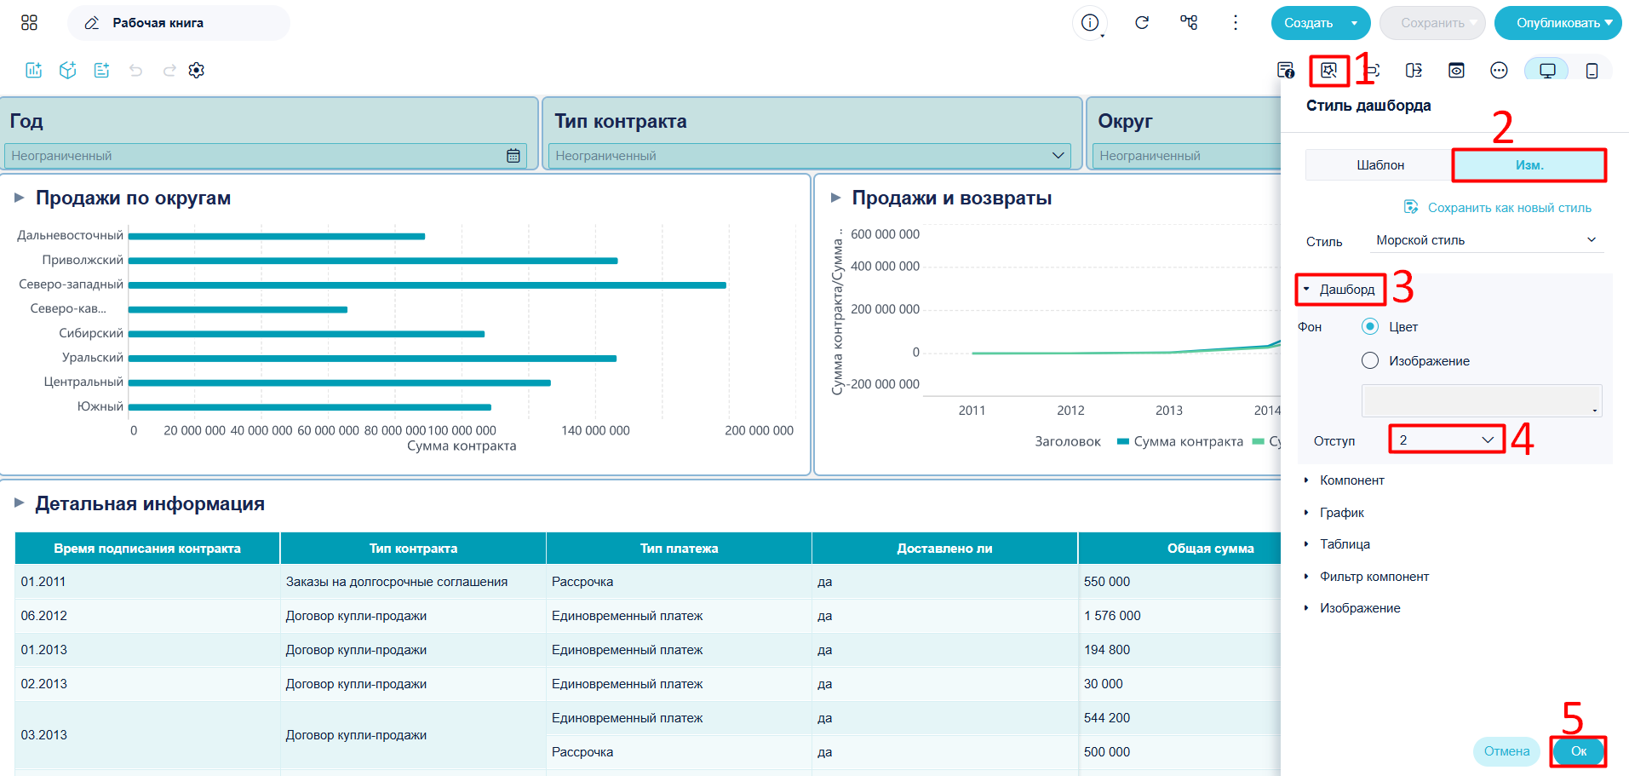
Task: Click the add text component icon
Action: point(102,71)
